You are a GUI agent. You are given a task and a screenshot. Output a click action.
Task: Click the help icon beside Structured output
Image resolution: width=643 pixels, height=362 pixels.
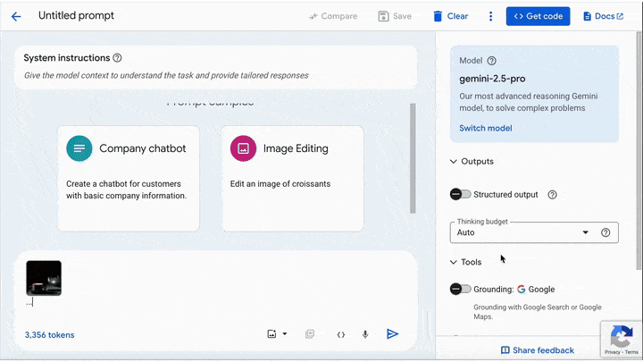pyautogui.click(x=552, y=194)
